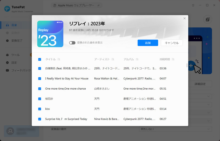Uncheck the 自傷無色 song checkbox

[x=40, y=68]
